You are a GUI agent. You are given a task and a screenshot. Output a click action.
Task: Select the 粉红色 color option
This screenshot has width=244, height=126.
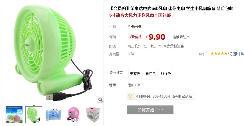click(x=150, y=73)
